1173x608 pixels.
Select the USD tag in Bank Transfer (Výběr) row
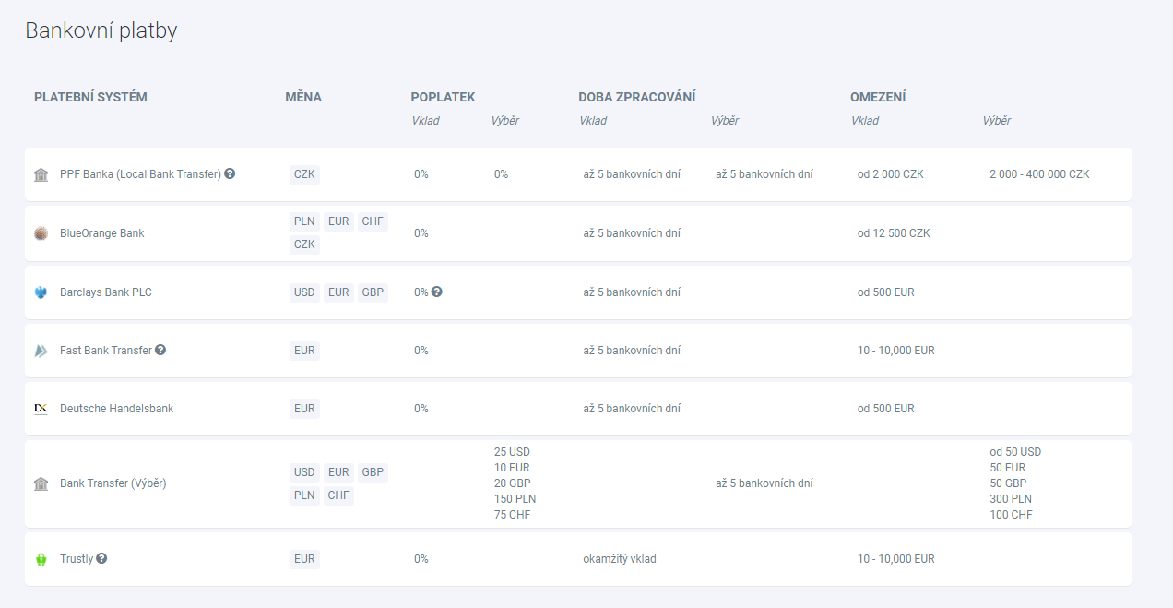[304, 472]
